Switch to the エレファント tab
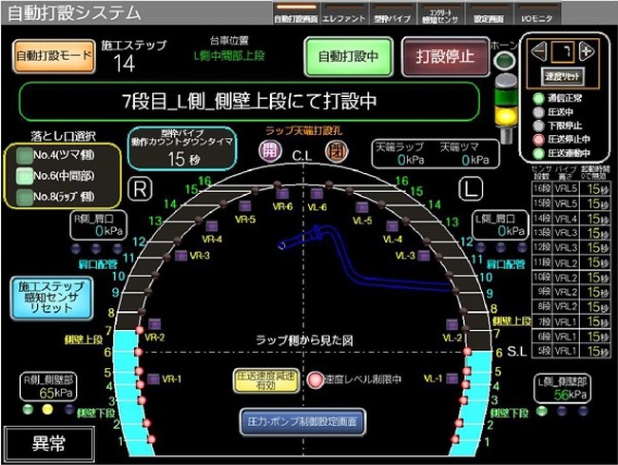Image resolution: width=618 pixels, height=465 pixels. tap(344, 13)
